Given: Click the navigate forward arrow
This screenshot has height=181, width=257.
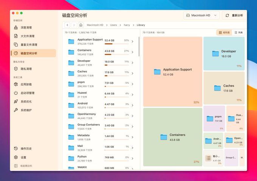Looking at the screenshot, I should (74, 25).
